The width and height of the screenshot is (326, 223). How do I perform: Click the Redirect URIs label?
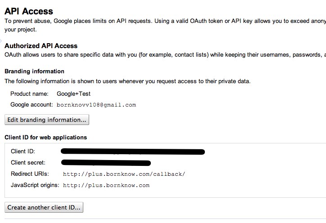tap(30, 174)
